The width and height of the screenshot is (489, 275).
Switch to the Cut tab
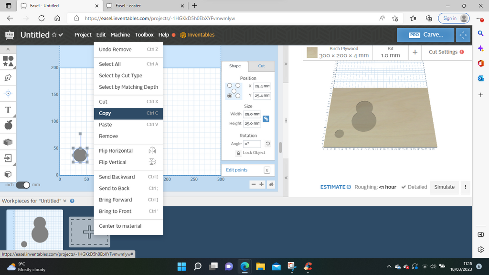(x=261, y=66)
